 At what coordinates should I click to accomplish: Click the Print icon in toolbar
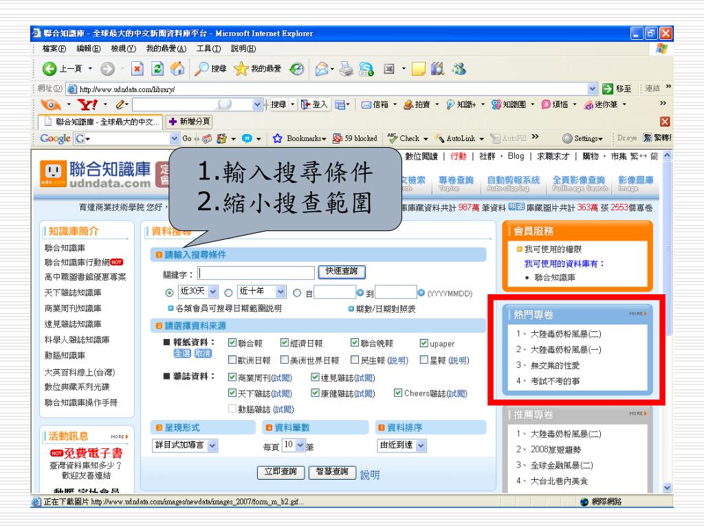(346, 69)
